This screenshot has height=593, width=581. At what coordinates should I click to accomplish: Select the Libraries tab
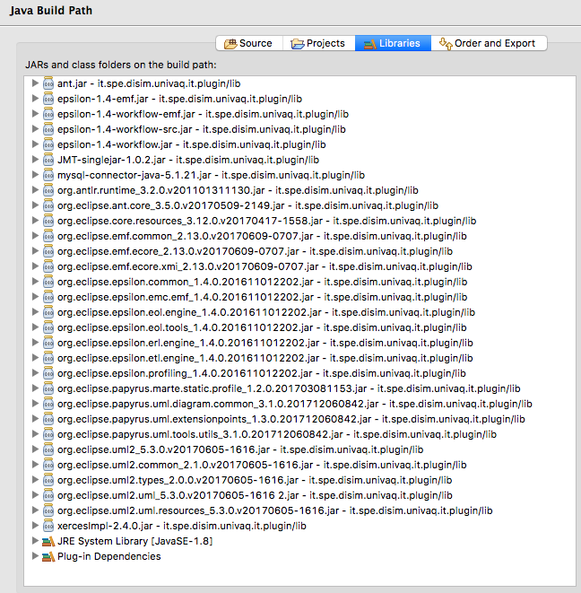393,43
